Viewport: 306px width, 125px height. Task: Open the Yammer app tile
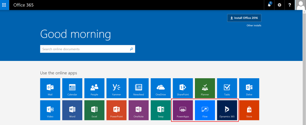(117, 88)
